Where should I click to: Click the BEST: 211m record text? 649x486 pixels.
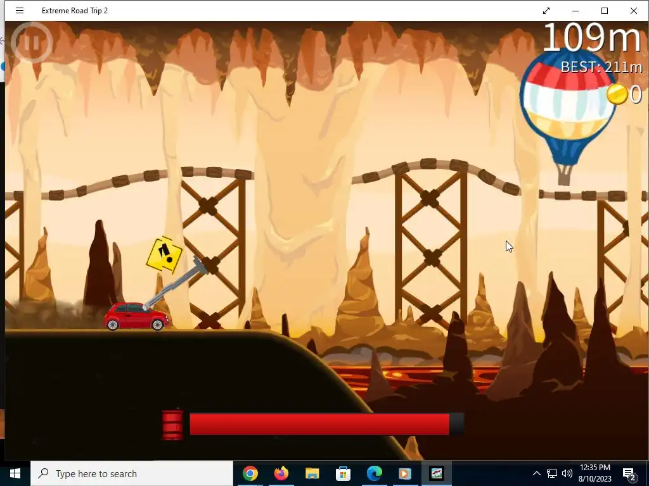pos(601,67)
